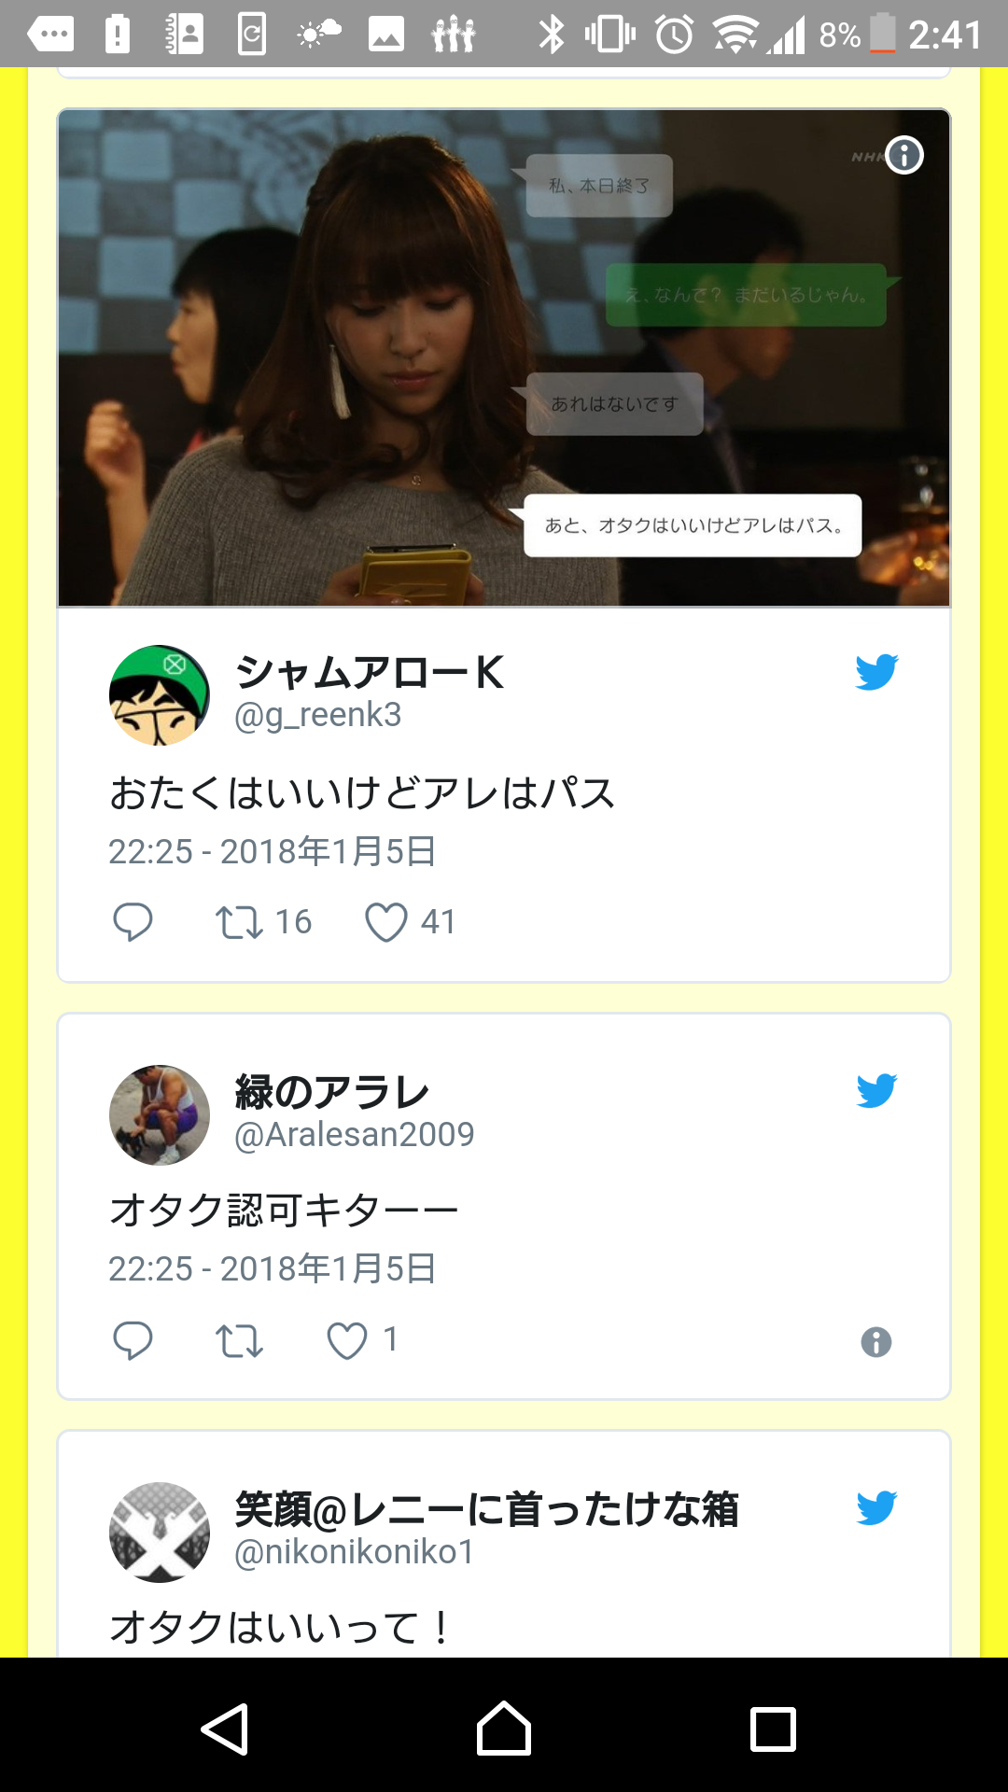
Task: Tap the Android back navigation button
Action: [225, 1729]
